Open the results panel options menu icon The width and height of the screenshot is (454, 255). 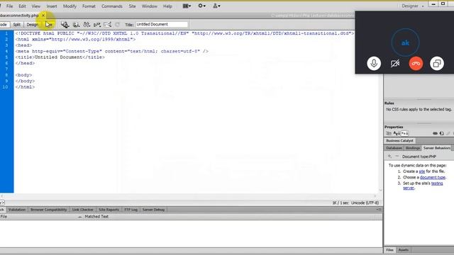point(379,210)
